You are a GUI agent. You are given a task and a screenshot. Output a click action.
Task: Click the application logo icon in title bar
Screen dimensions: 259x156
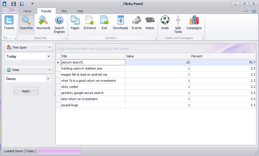click(x=4, y=4)
